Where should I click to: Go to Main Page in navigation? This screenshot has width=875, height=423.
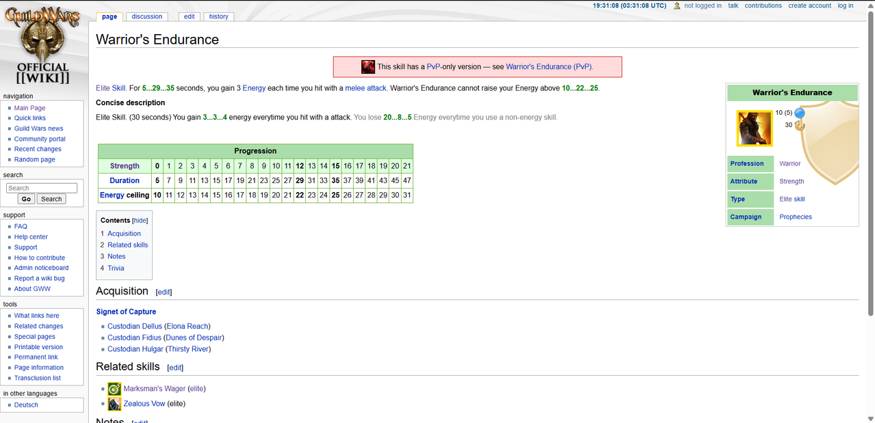[x=30, y=108]
